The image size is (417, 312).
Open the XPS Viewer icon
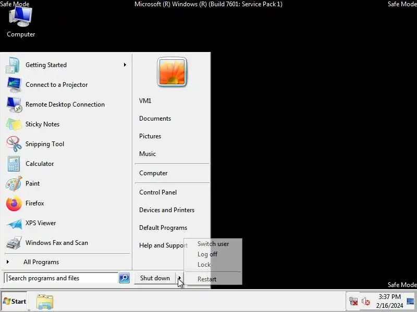14,224
